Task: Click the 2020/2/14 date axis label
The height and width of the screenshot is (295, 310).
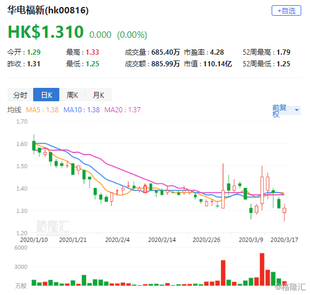Action: [x=162, y=240]
